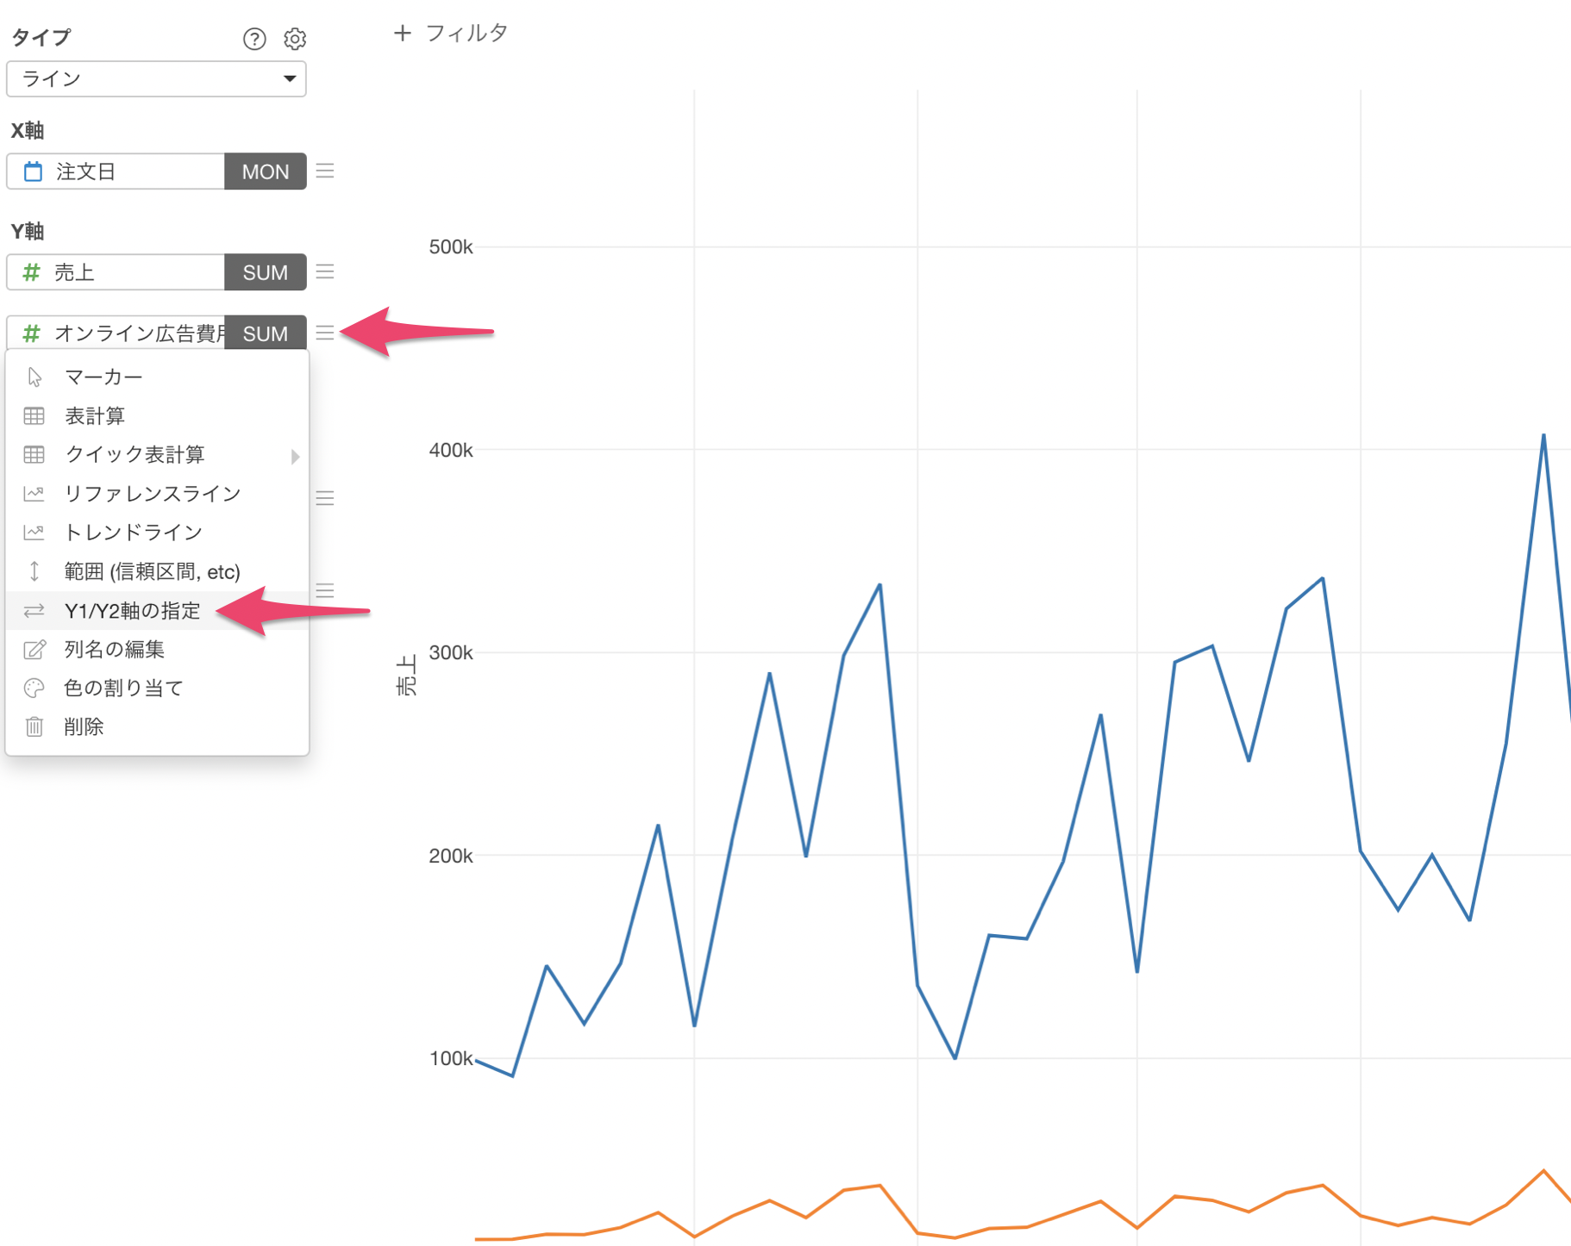Click the 売上 column field
The width and height of the screenshot is (1571, 1246).
[116, 272]
